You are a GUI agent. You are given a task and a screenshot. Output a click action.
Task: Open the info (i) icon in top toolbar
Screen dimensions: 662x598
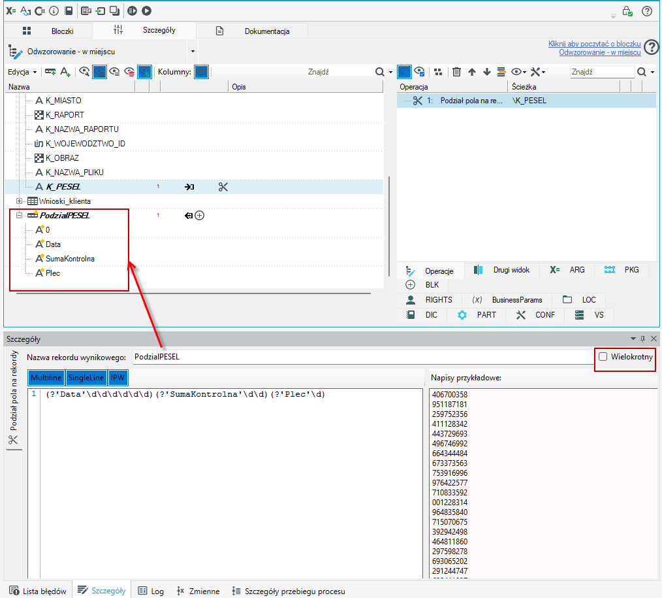54,11
